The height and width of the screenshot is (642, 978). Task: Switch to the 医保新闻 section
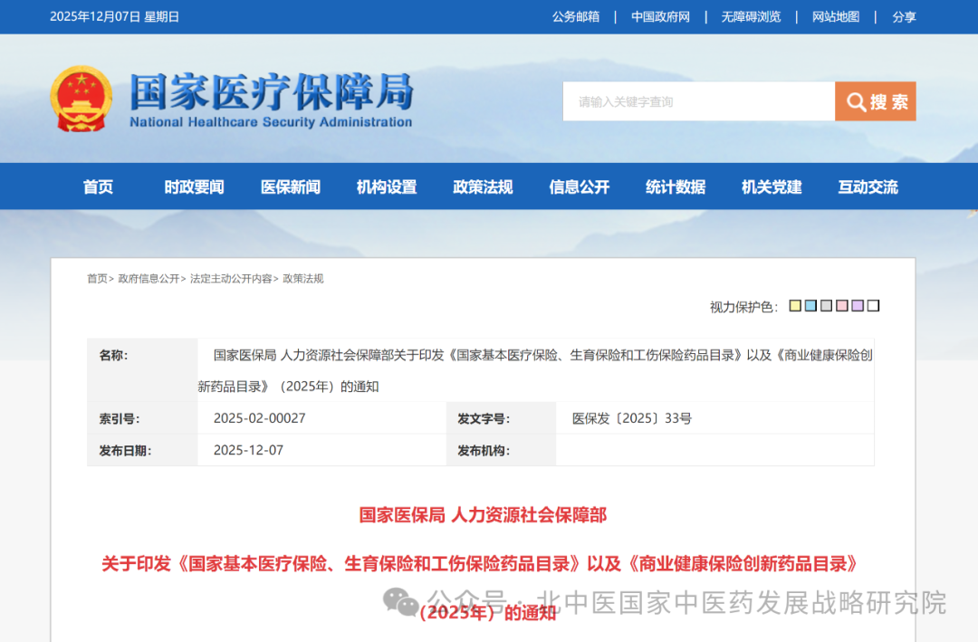(x=290, y=187)
